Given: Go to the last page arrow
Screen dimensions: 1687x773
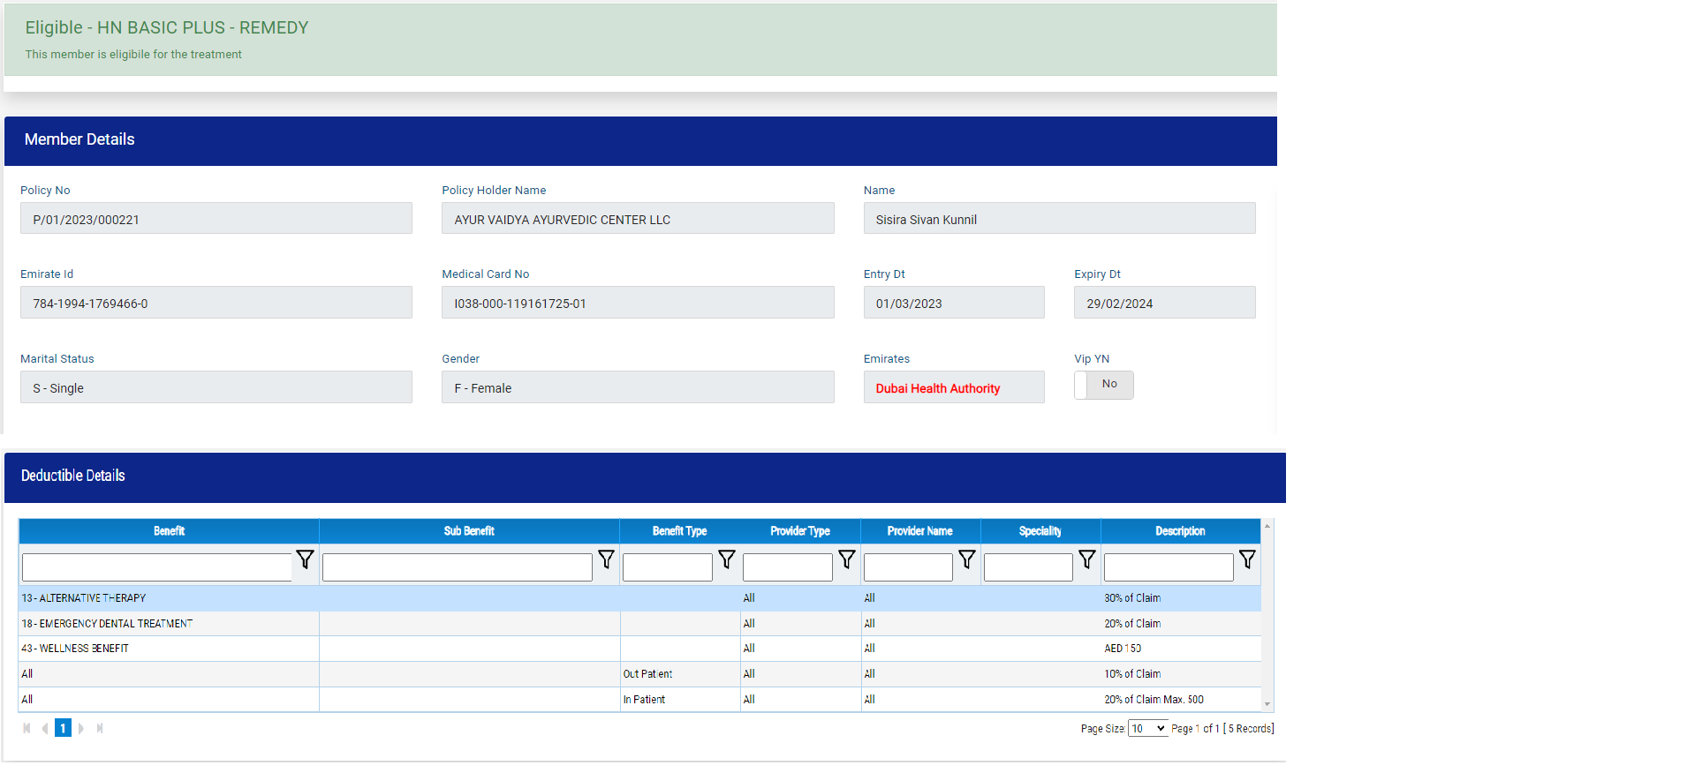Looking at the screenshot, I should click(x=100, y=728).
